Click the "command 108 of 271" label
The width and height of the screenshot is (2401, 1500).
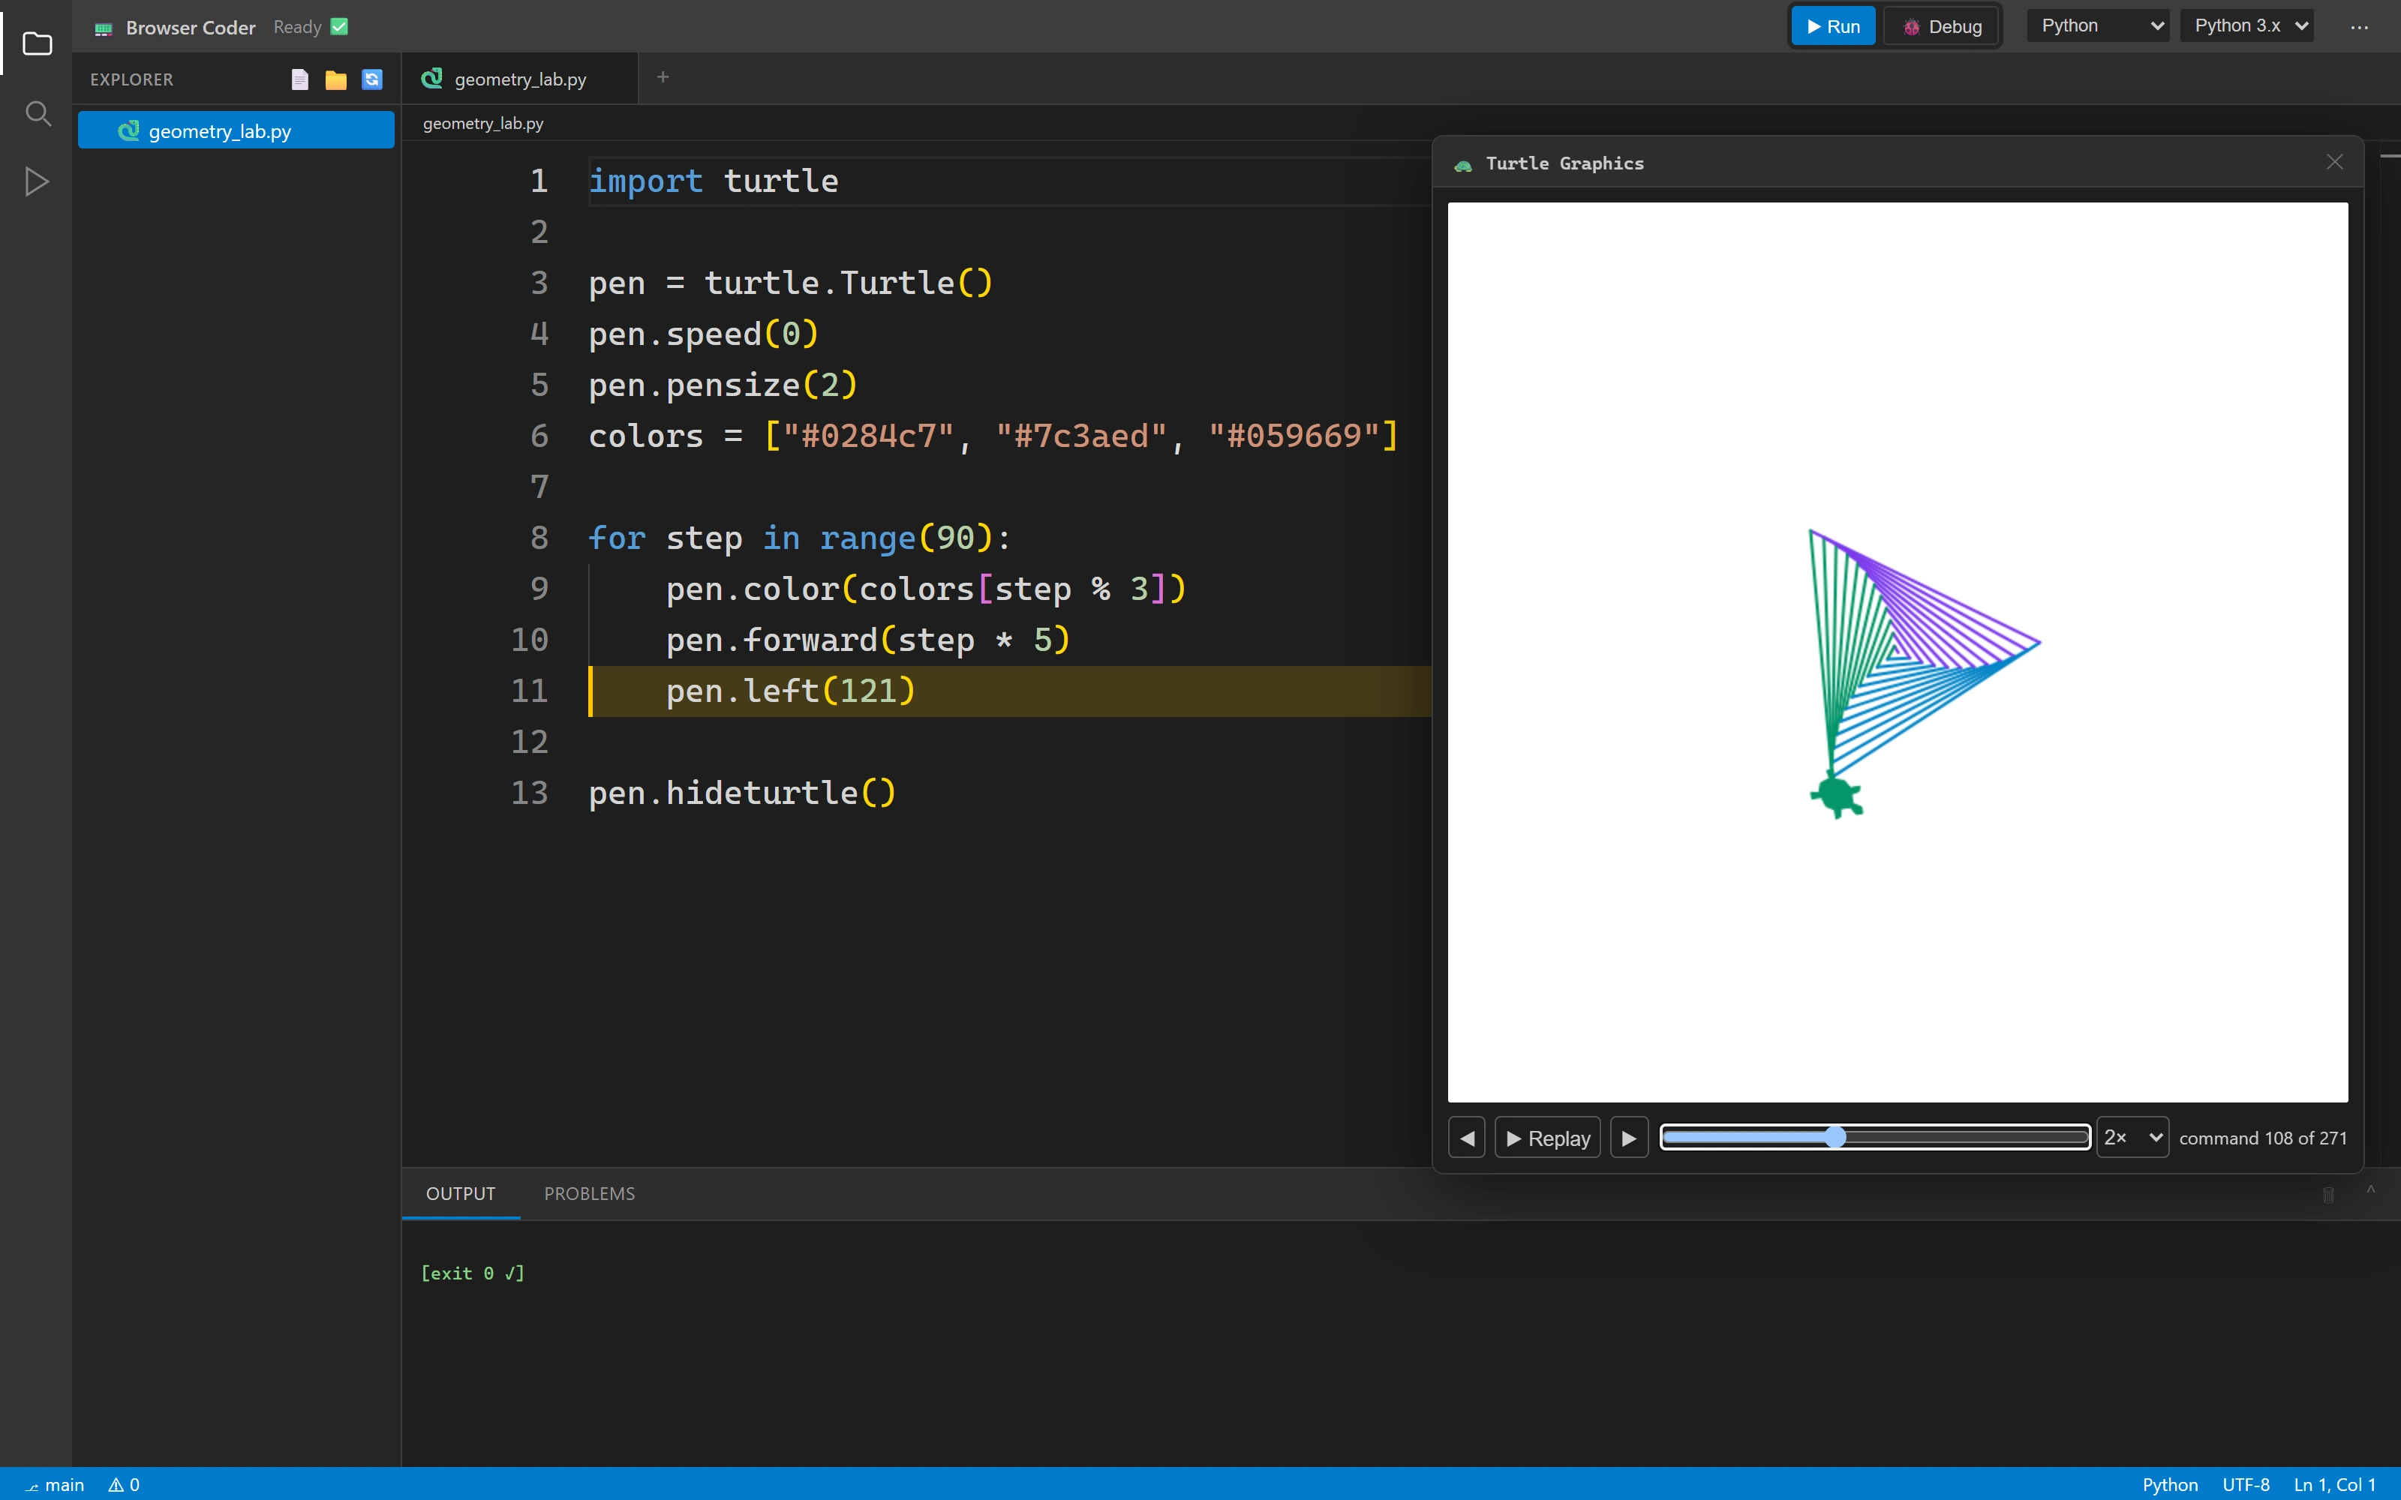coord(2263,1138)
